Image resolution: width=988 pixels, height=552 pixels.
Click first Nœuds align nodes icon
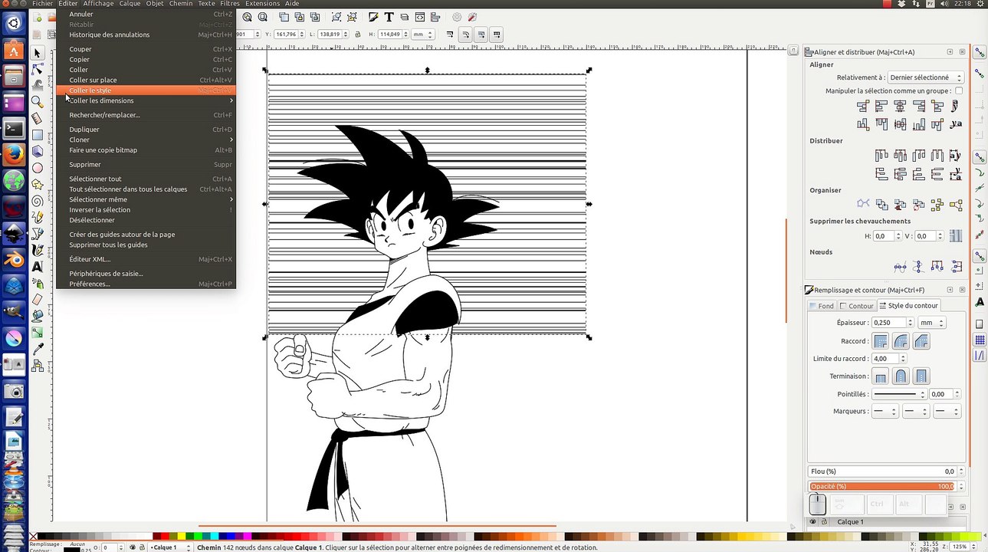point(900,267)
